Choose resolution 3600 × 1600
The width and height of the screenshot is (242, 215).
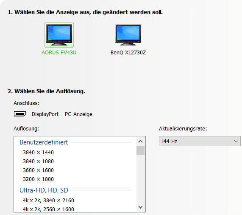point(38,170)
